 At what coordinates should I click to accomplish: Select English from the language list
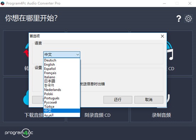(x=62, y=65)
